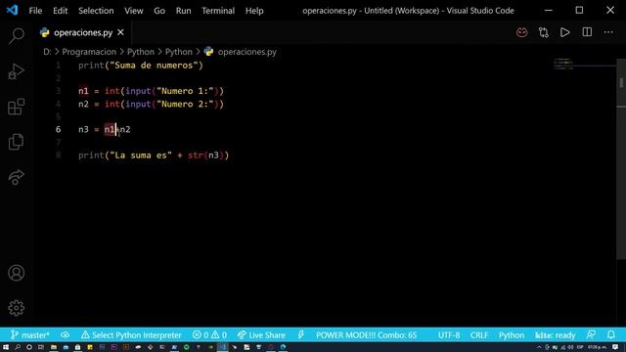Open the View menu
Screen dimensions: 626x352
pyautogui.click(x=134, y=11)
